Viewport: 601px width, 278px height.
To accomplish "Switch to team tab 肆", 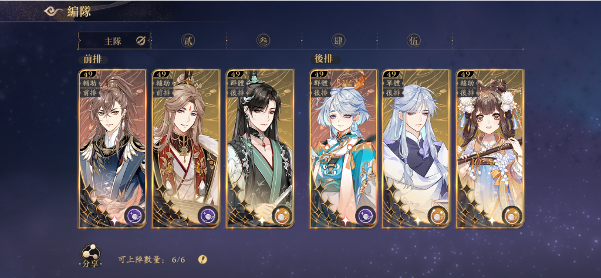I will [x=338, y=40].
